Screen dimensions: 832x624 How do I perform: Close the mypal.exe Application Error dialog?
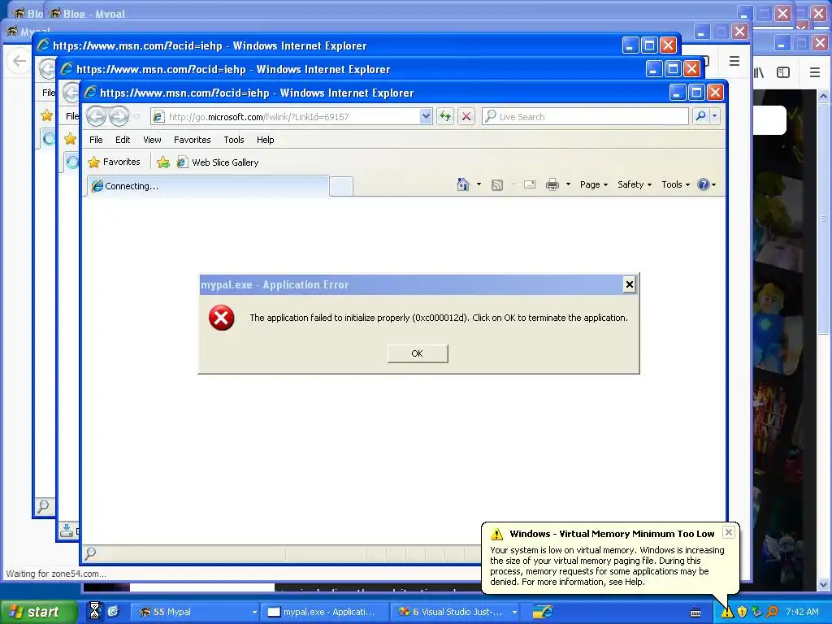tap(630, 285)
